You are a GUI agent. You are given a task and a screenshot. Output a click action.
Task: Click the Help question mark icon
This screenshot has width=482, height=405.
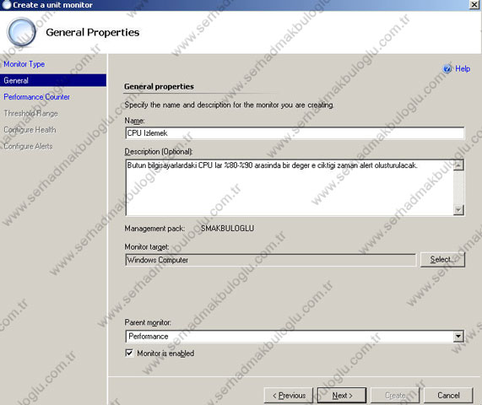(447, 68)
